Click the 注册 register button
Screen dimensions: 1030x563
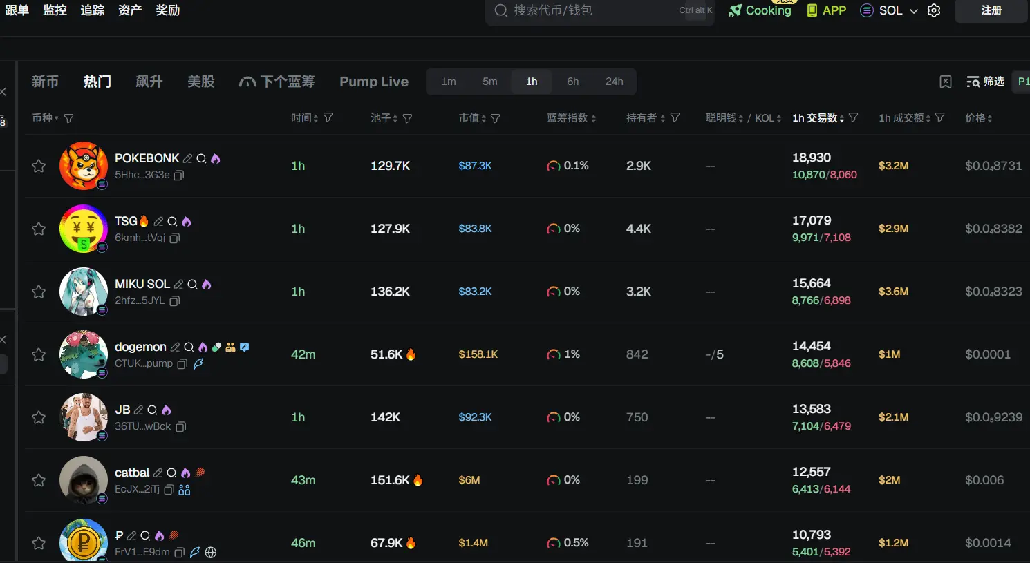pos(991,10)
